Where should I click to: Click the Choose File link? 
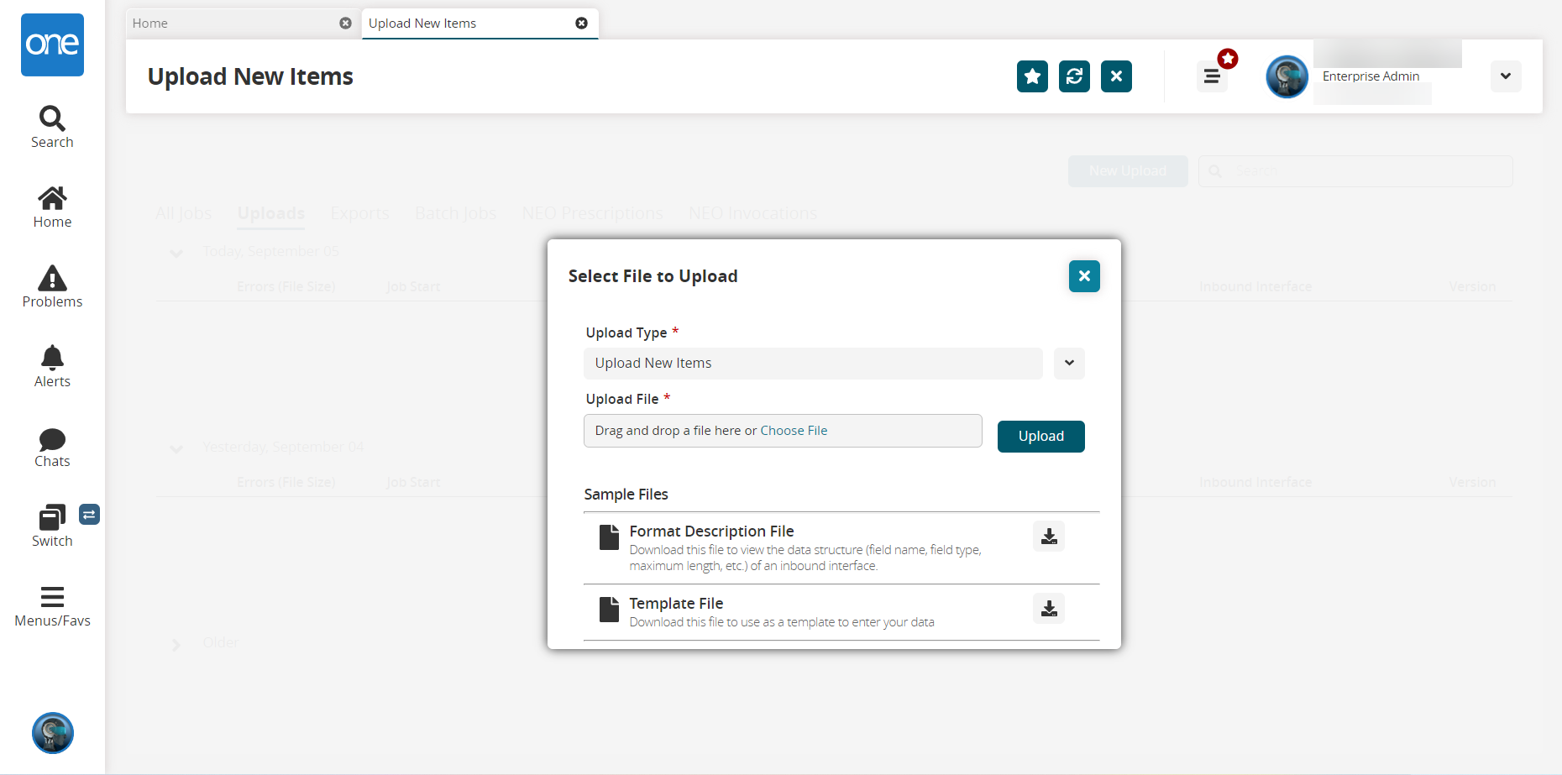pos(794,431)
